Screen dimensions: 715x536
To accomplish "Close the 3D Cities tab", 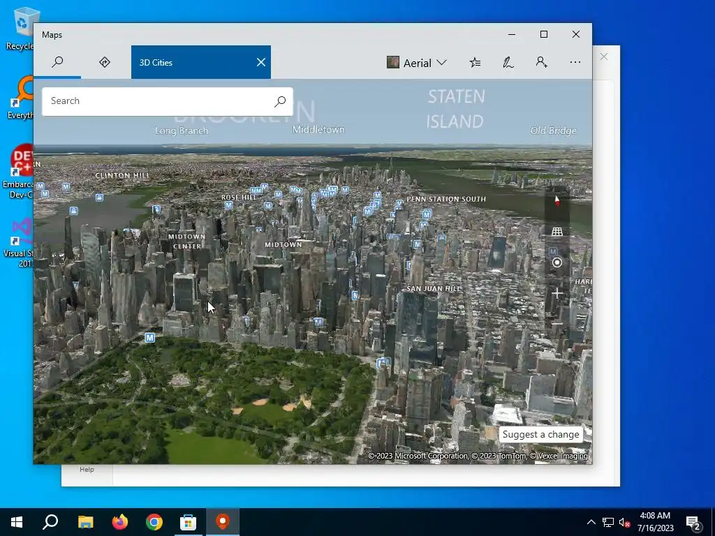I will click(261, 62).
